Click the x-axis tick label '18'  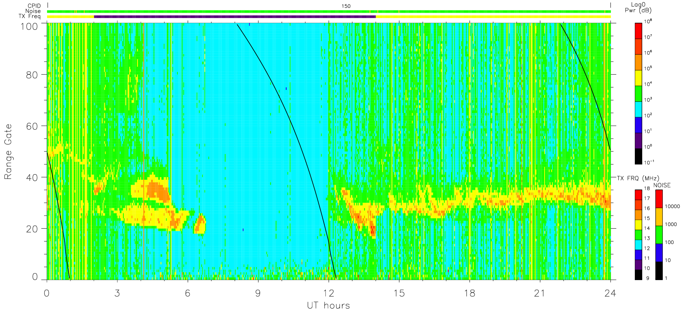point(469,294)
